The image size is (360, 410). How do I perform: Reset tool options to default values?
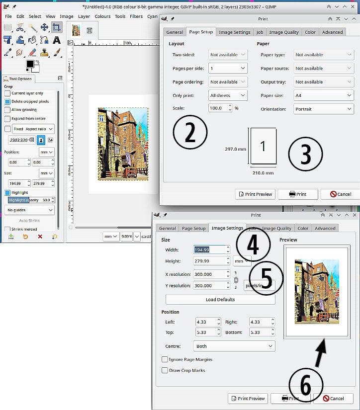[54, 237]
